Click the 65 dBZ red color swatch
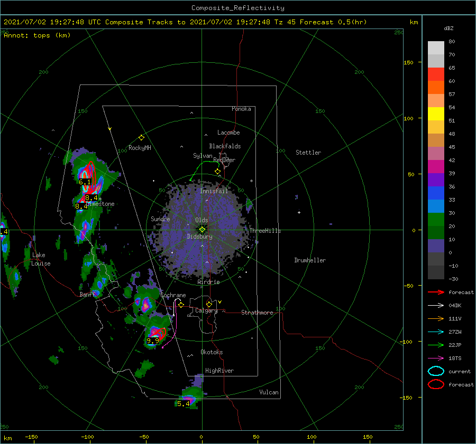The height and width of the screenshot is (444, 476). [436, 74]
